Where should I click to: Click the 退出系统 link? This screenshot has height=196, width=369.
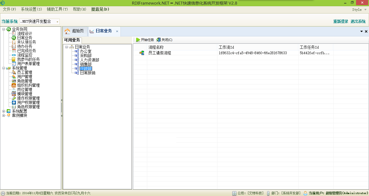click(358, 22)
